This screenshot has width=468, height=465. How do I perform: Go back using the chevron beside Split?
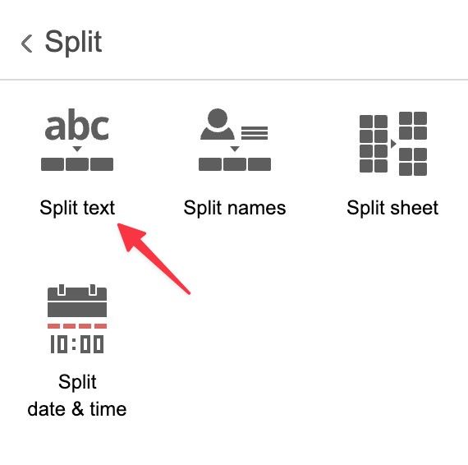point(26,44)
